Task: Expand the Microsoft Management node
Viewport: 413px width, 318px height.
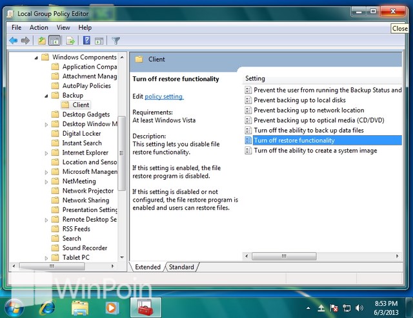Action: pyautogui.click(x=46, y=172)
